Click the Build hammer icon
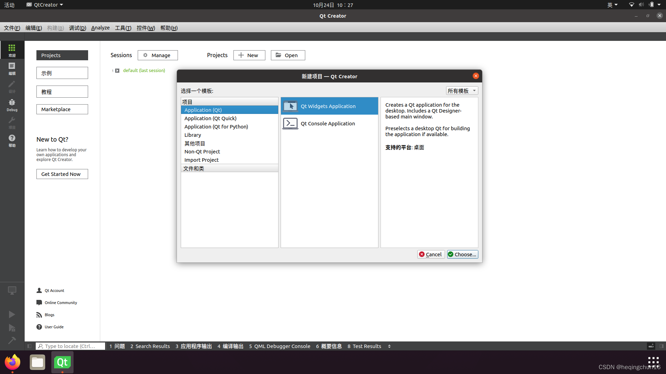Image resolution: width=666 pixels, height=374 pixels. [x=12, y=340]
